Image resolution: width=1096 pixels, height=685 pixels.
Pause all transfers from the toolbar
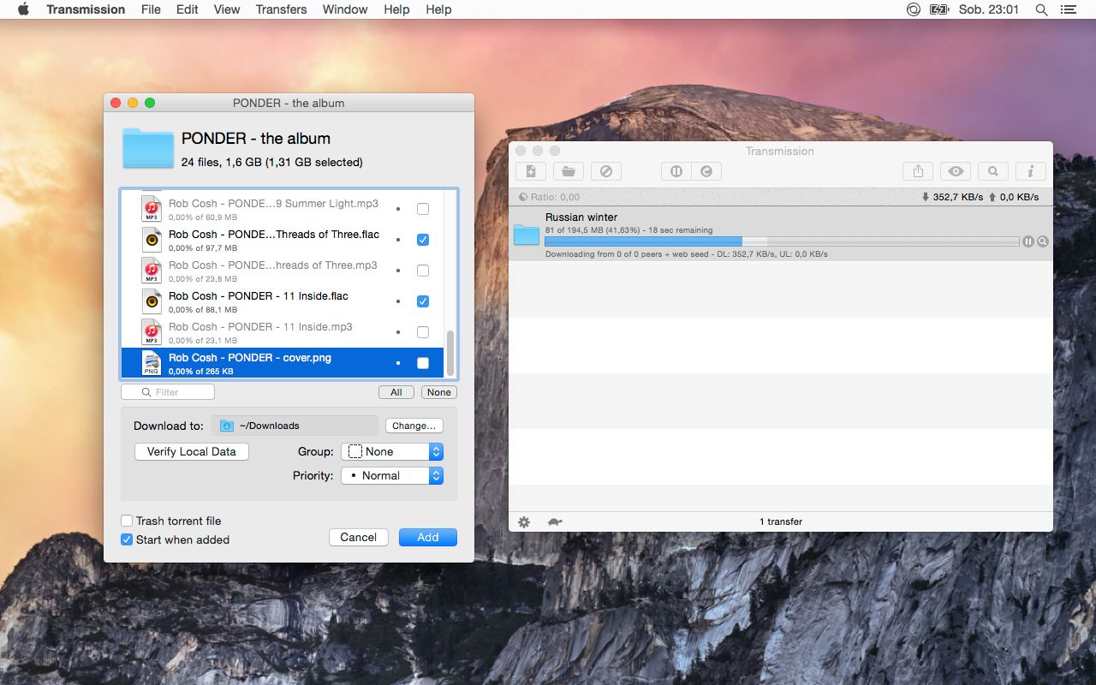tap(676, 171)
